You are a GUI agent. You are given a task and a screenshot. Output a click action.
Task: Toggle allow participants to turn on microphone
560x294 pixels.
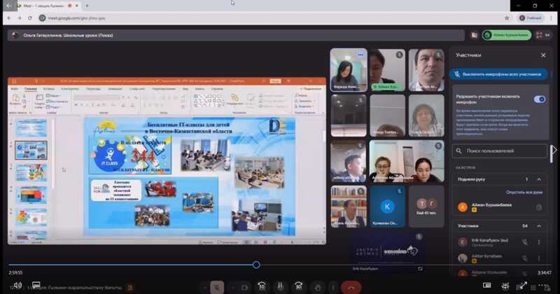point(539,99)
